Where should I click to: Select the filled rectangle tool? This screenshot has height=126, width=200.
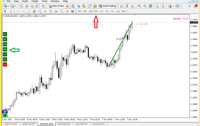pyautogui.click(x=73, y=11)
